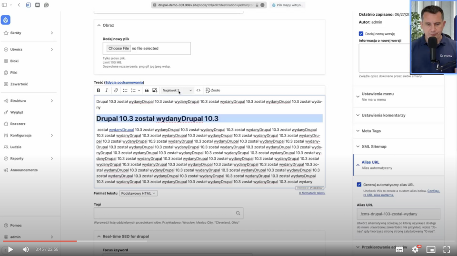The image size is (457, 256).
Task: Click the block quote icon
Action: tap(147, 90)
